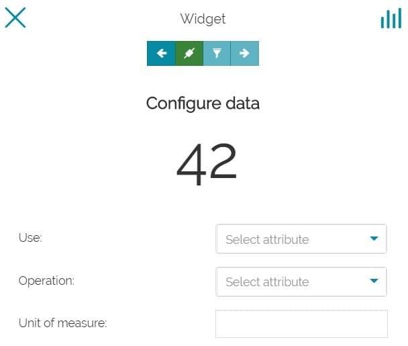Click the Operation dropdown caret arrow
The height and width of the screenshot is (346, 408).
[x=374, y=281]
